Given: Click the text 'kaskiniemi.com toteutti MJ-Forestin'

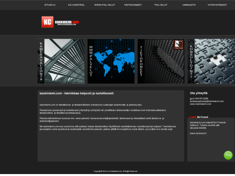Looking at the screenshot, I should [208, 122].
